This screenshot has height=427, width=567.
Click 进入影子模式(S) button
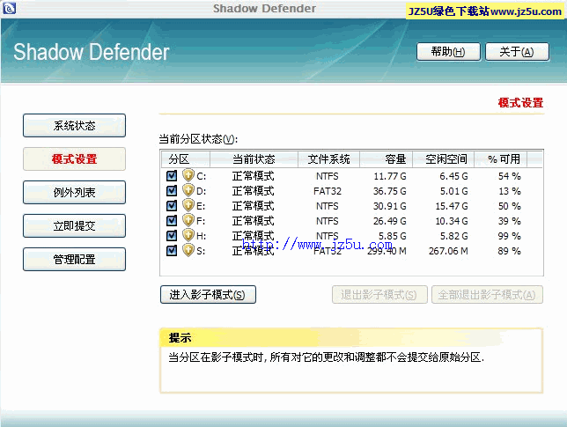[x=208, y=295]
